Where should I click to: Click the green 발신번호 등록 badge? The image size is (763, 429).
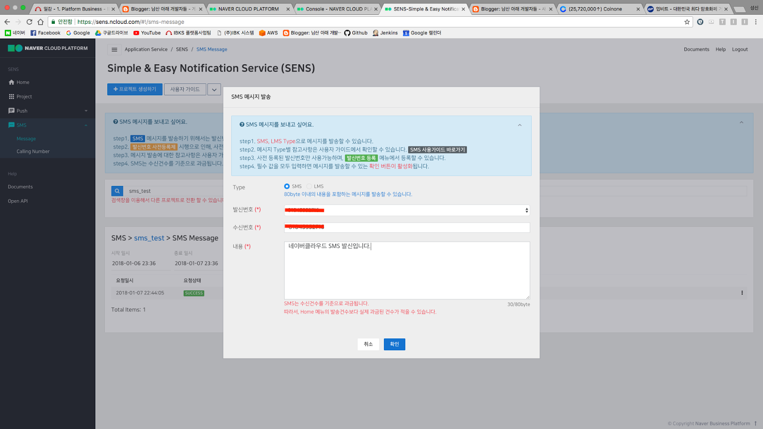click(x=361, y=158)
